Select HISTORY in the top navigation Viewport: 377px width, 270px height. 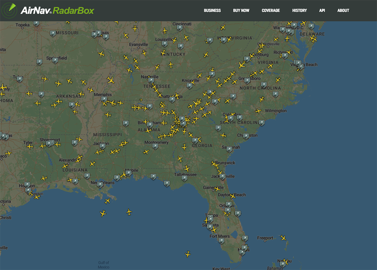pos(299,11)
